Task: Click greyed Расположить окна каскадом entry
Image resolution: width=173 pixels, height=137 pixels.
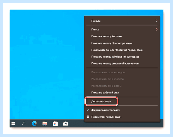Action: [x=108, y=72]
